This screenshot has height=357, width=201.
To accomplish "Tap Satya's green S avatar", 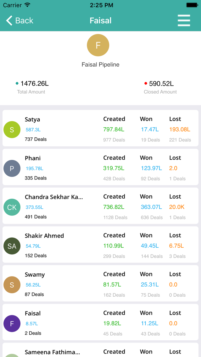I will point(12,129).
